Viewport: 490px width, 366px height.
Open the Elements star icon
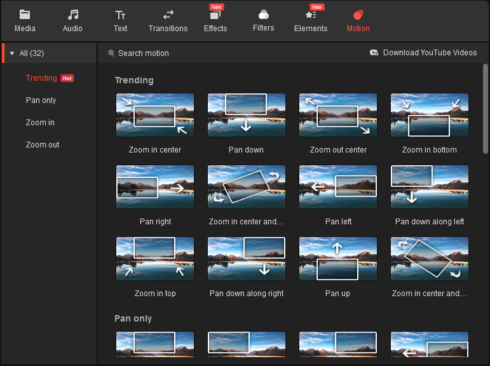[x=311, y=15]
